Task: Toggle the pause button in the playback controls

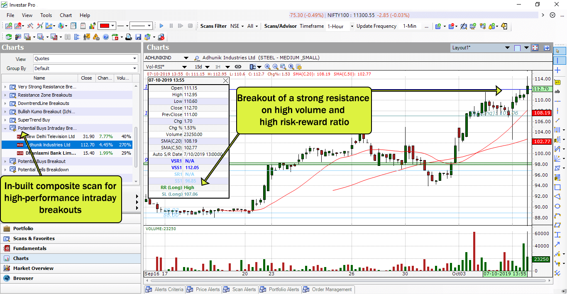Action: [x=171, y=25]
